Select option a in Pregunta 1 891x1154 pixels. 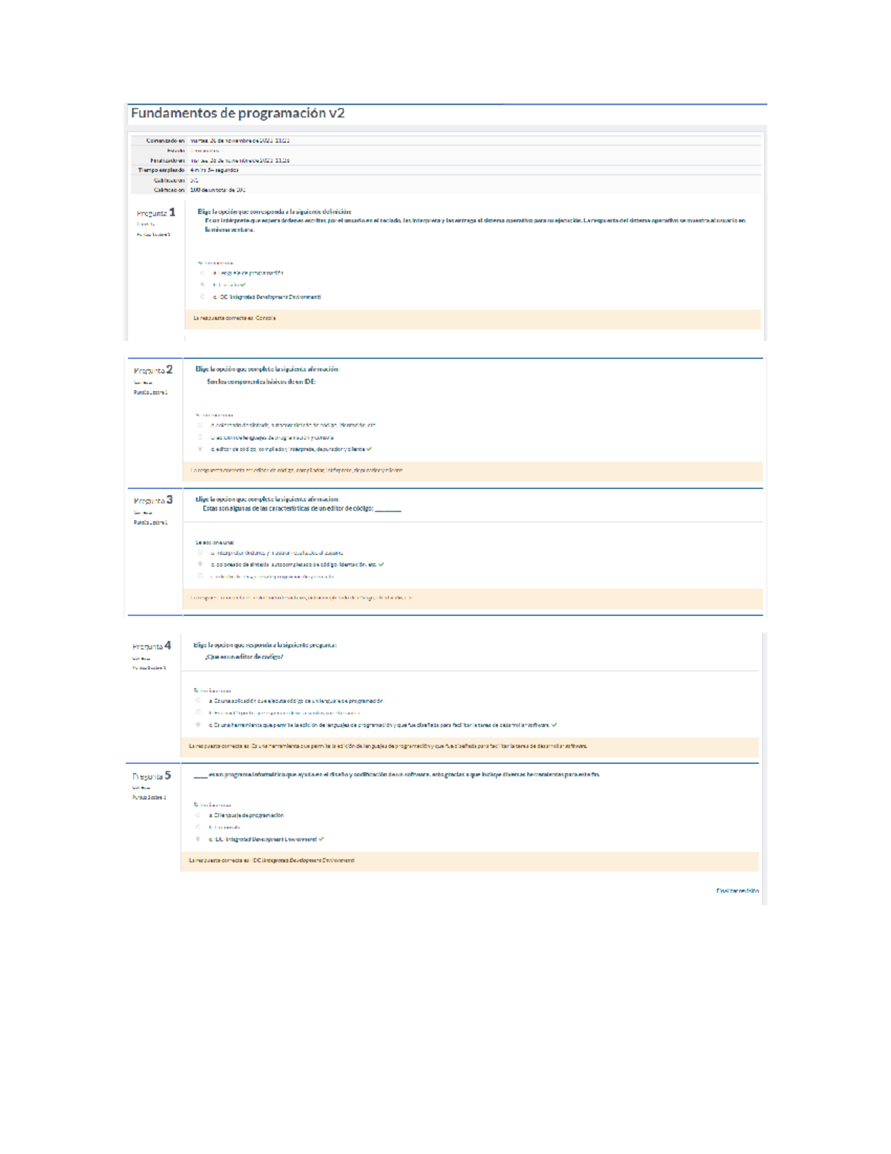pyautogui.click(x=203, y=273)
